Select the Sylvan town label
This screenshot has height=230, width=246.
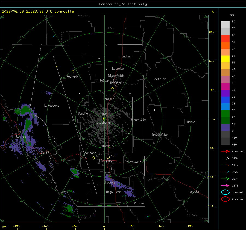click(104, 81)
